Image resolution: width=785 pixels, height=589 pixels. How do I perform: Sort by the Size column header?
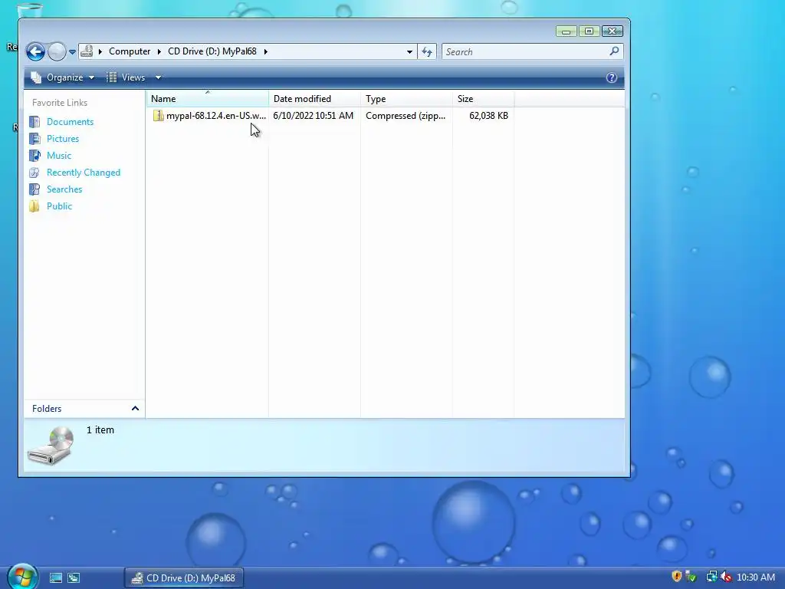[x=483, y=99]
